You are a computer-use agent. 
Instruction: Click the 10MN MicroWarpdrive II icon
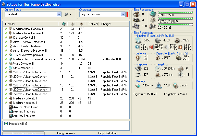[x=10, y=55]
